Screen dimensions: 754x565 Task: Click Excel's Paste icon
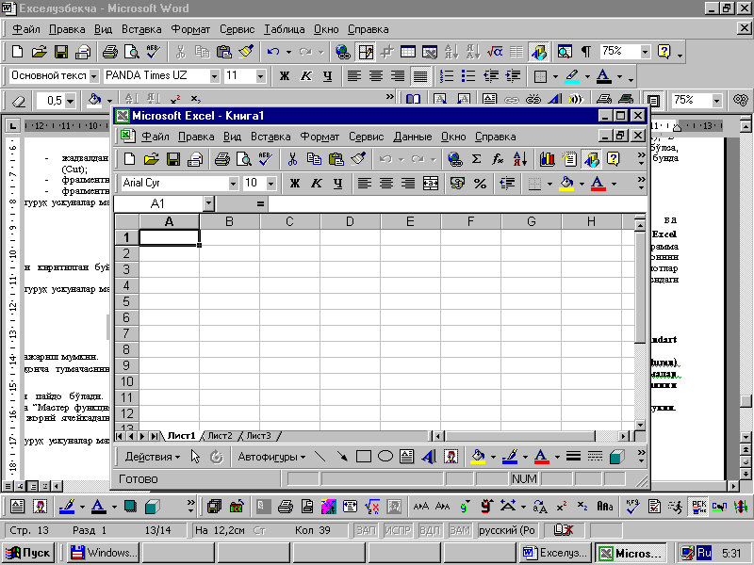pos(336,159)
